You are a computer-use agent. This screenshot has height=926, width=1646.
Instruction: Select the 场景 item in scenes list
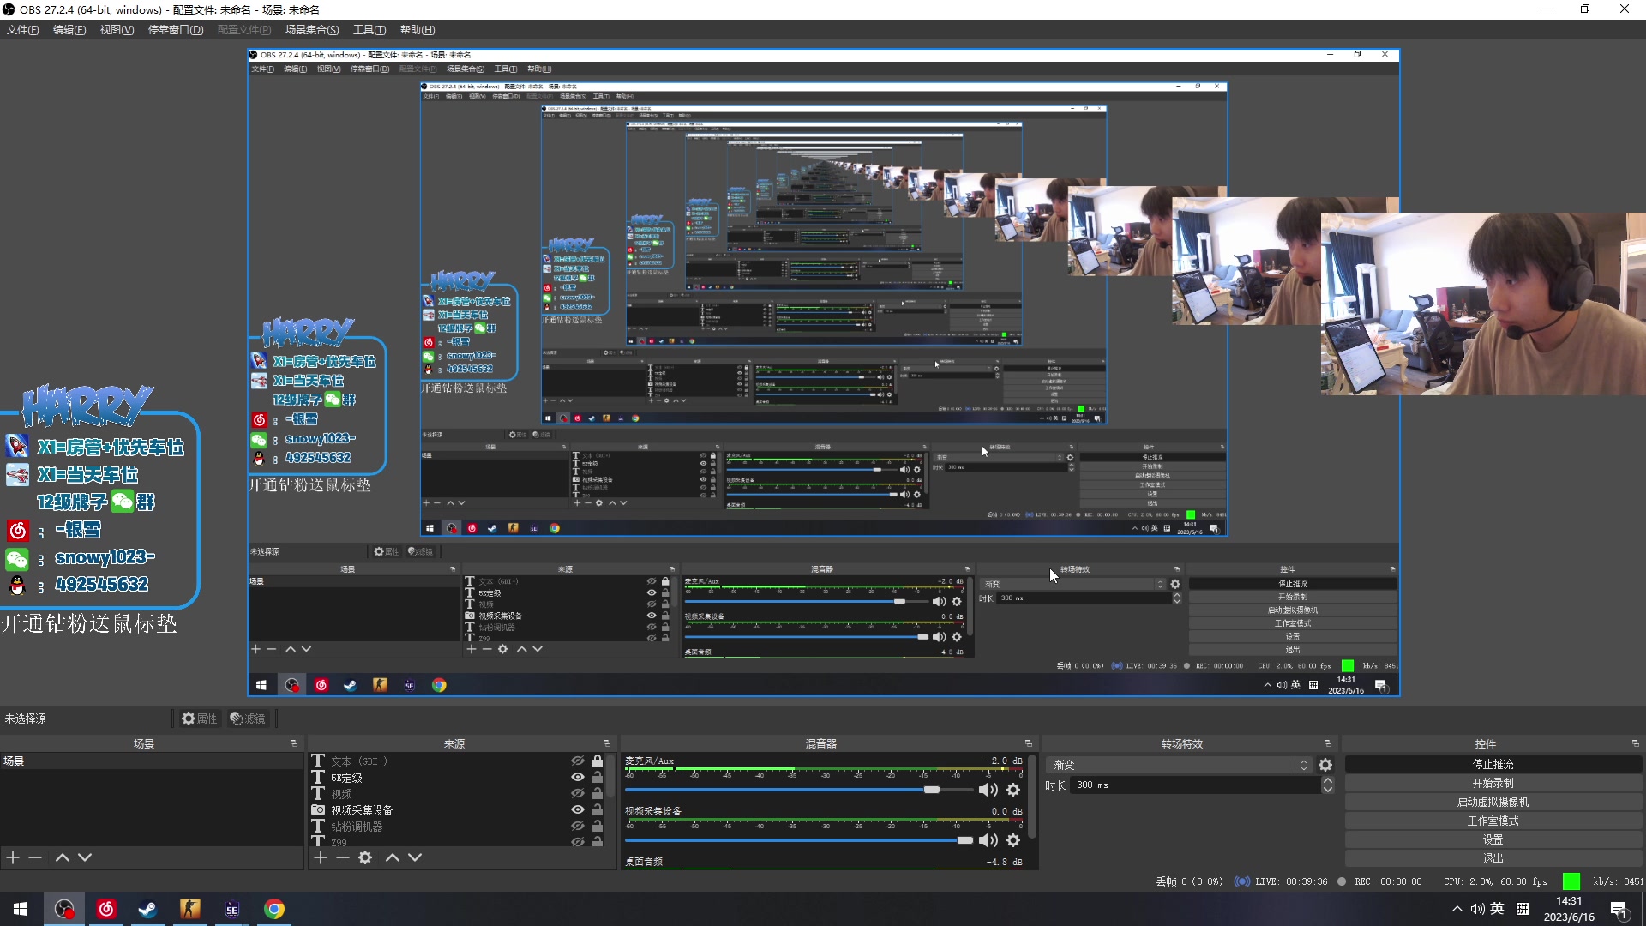(x=152, y=761)
